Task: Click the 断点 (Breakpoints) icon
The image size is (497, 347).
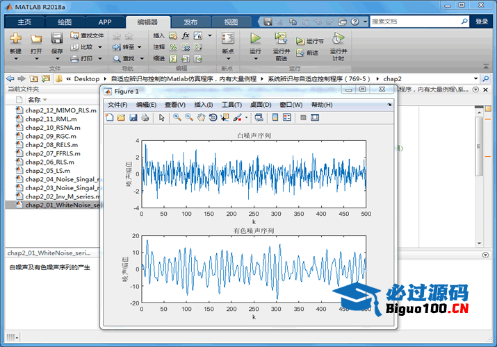Action: (228, 38)
